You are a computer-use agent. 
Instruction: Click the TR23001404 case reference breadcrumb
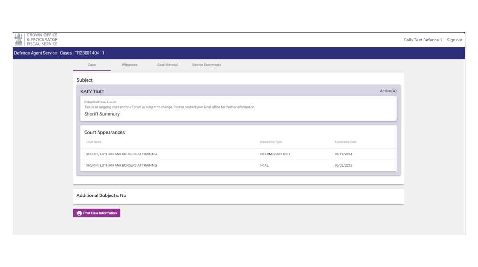[x=87, y=53]
